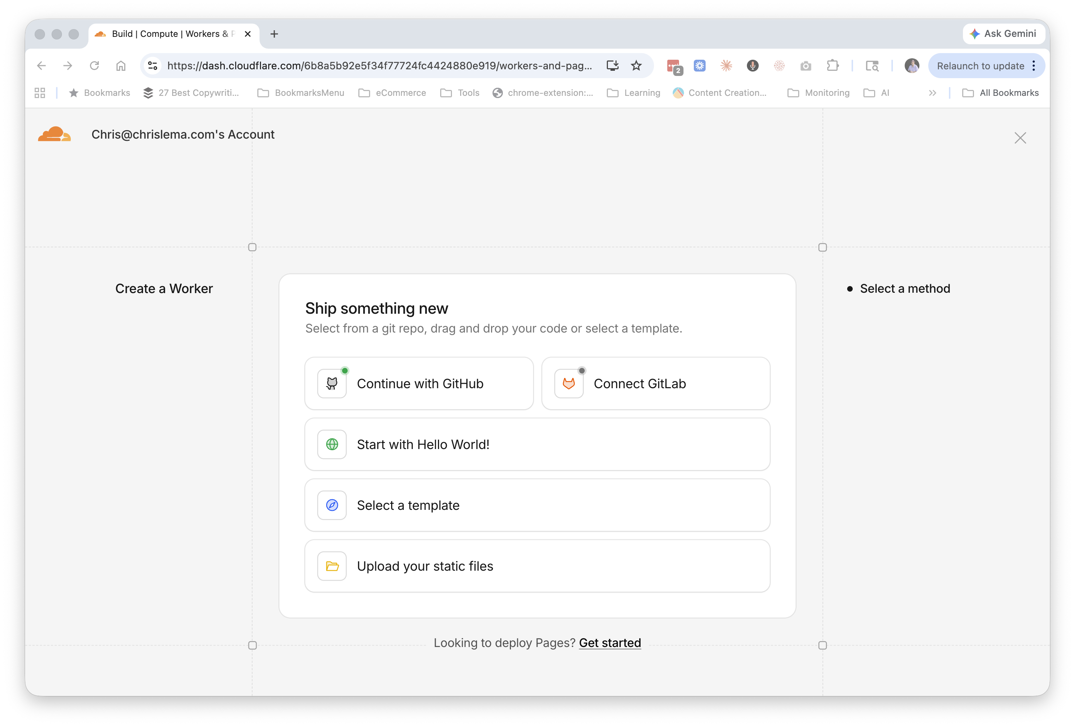Click the Hello World globe icon
This screenshot has width=1075, height=727.
(x=332, y=445)
